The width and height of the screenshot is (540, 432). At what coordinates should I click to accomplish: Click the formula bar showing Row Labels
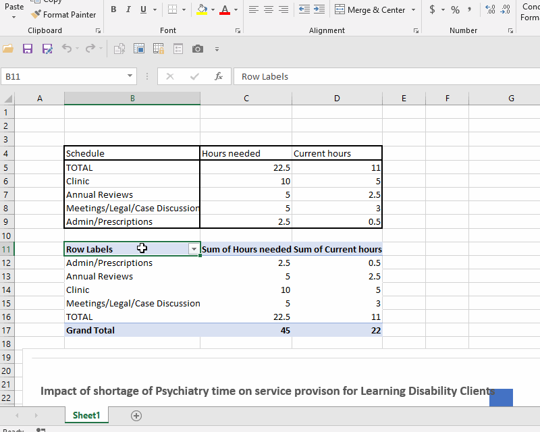[385, 76]
